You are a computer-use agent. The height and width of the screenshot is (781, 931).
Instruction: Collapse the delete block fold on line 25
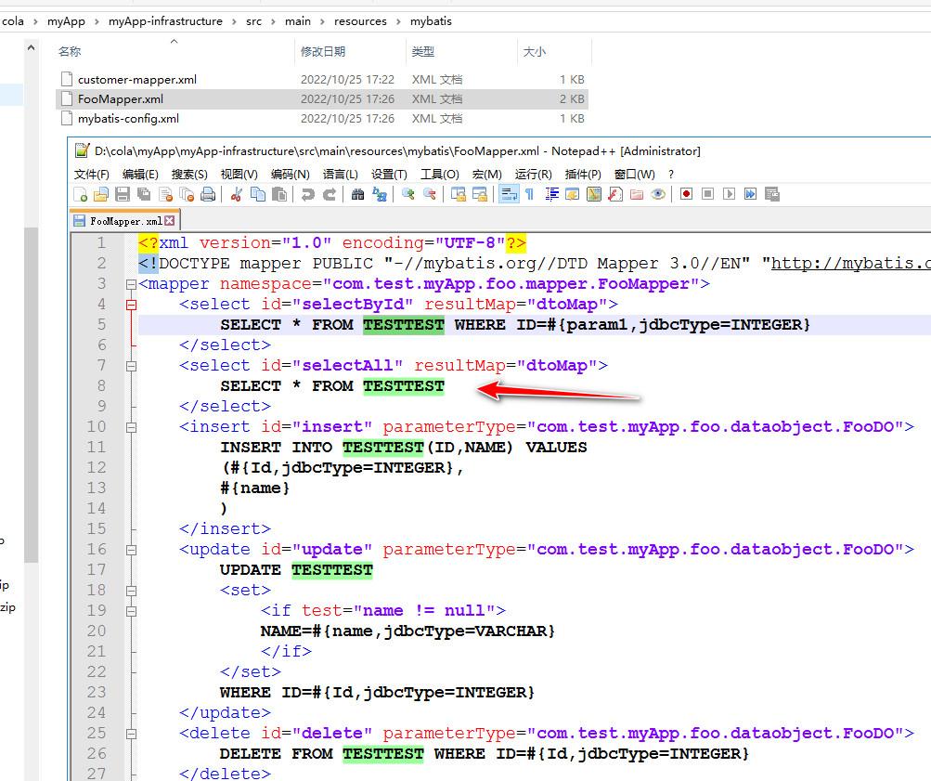131,734
